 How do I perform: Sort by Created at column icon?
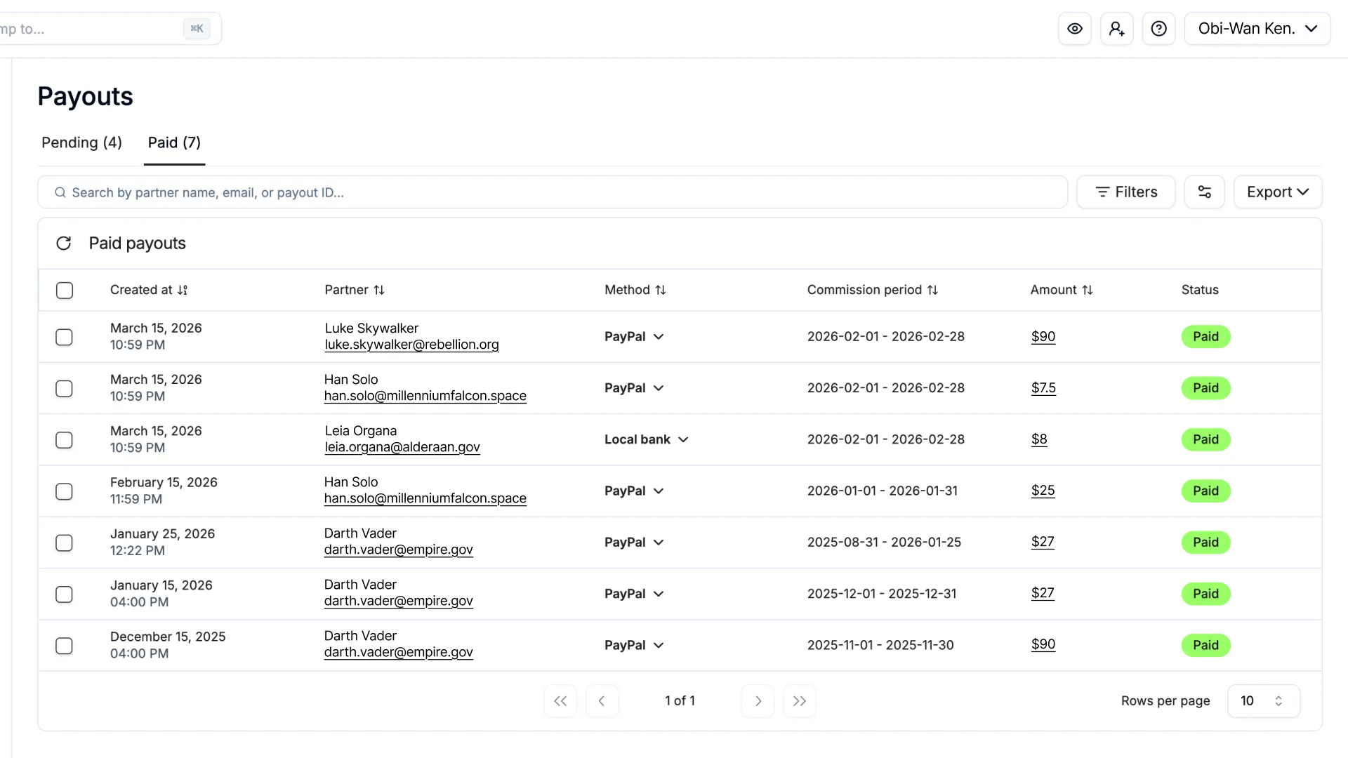(x=183, y=290)
